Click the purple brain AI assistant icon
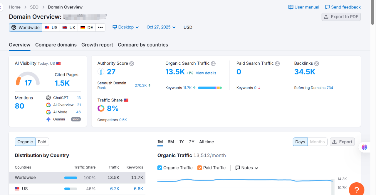 pos(365,147)
